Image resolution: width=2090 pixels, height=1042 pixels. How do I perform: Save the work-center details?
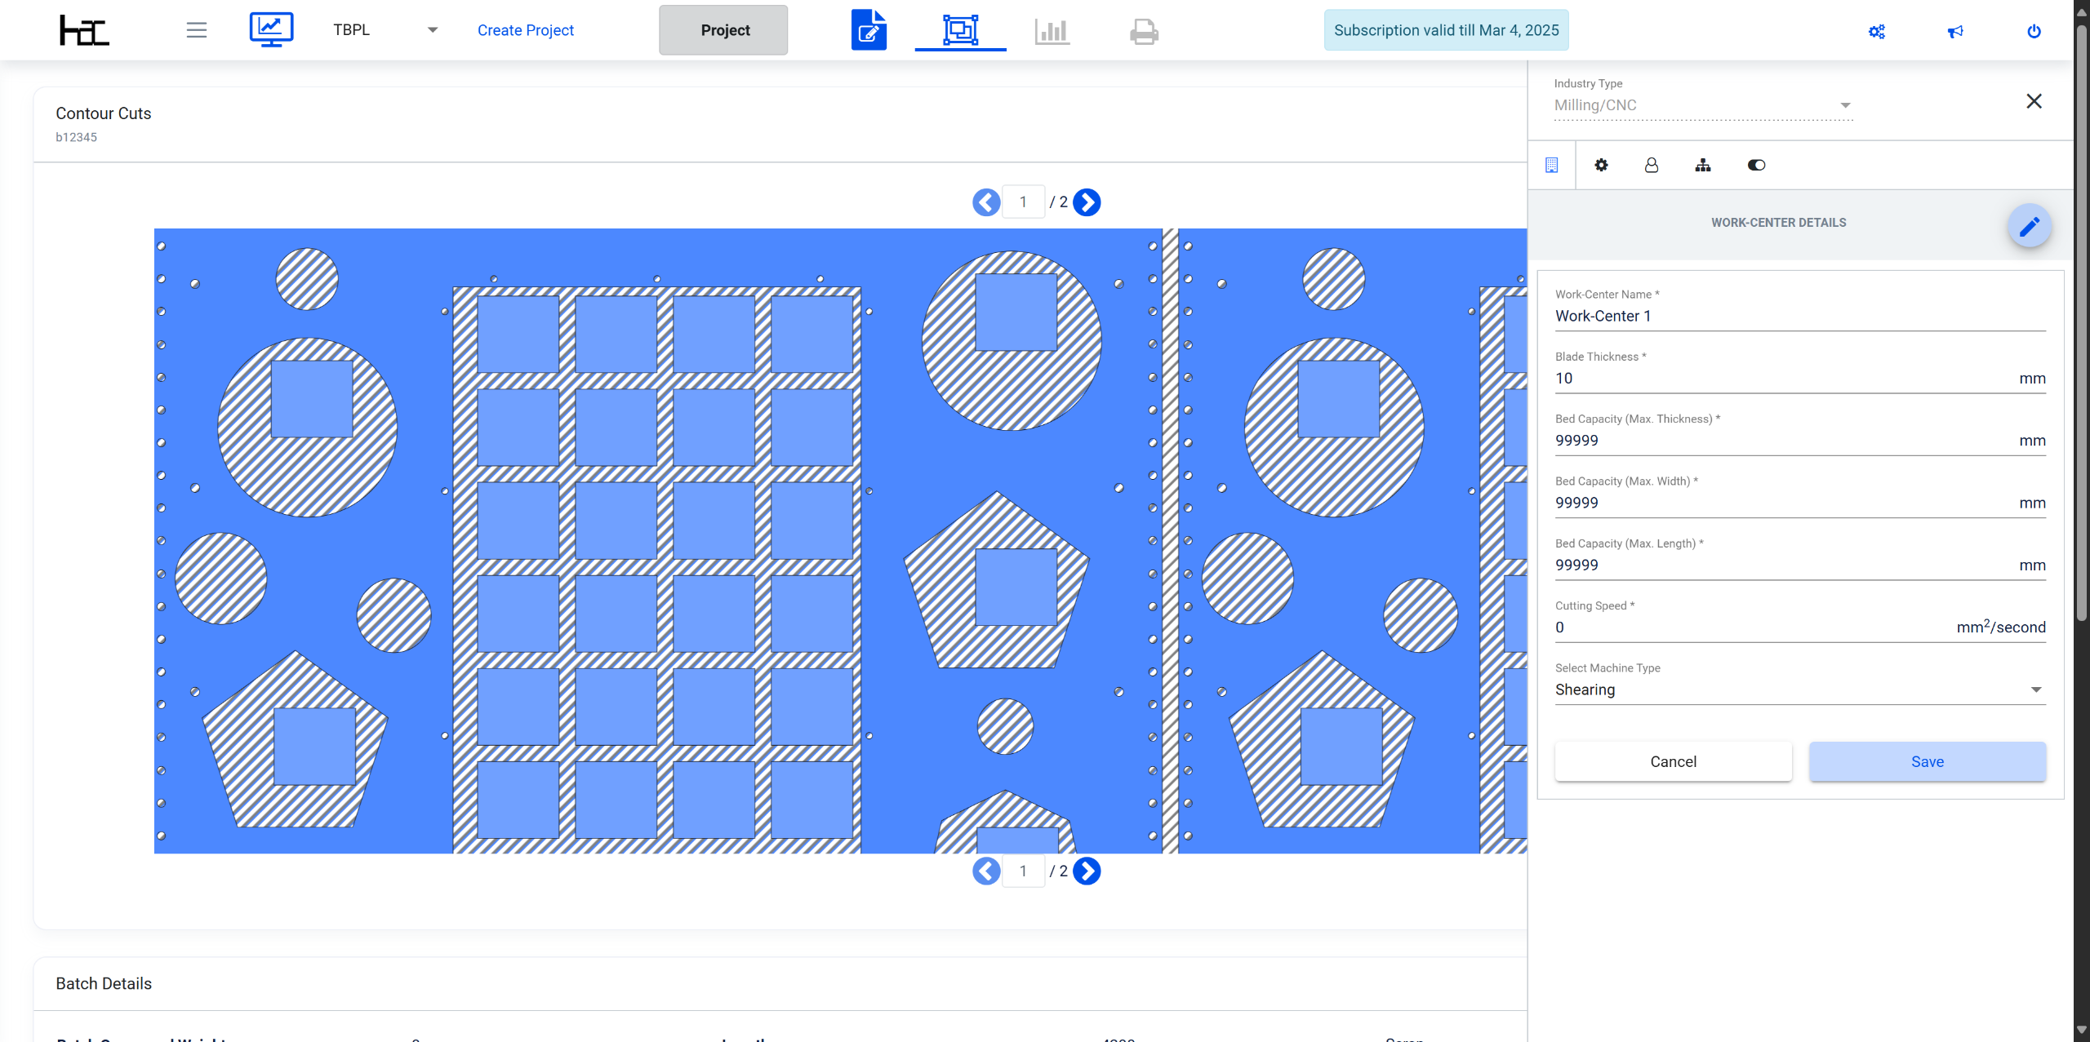click(1927, 761)
